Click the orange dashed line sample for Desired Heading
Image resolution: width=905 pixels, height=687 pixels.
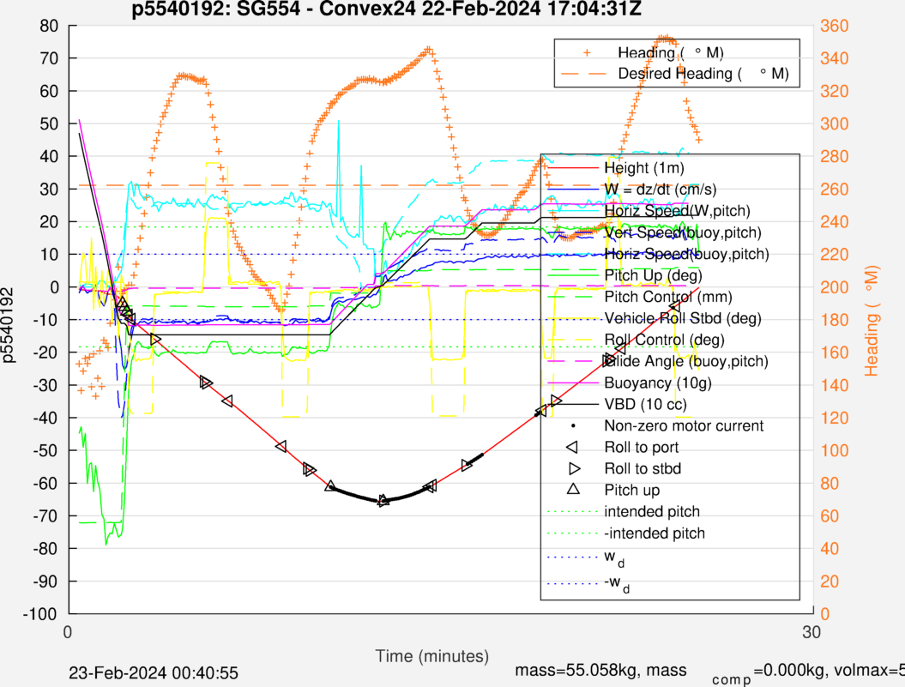coord(583,74)
